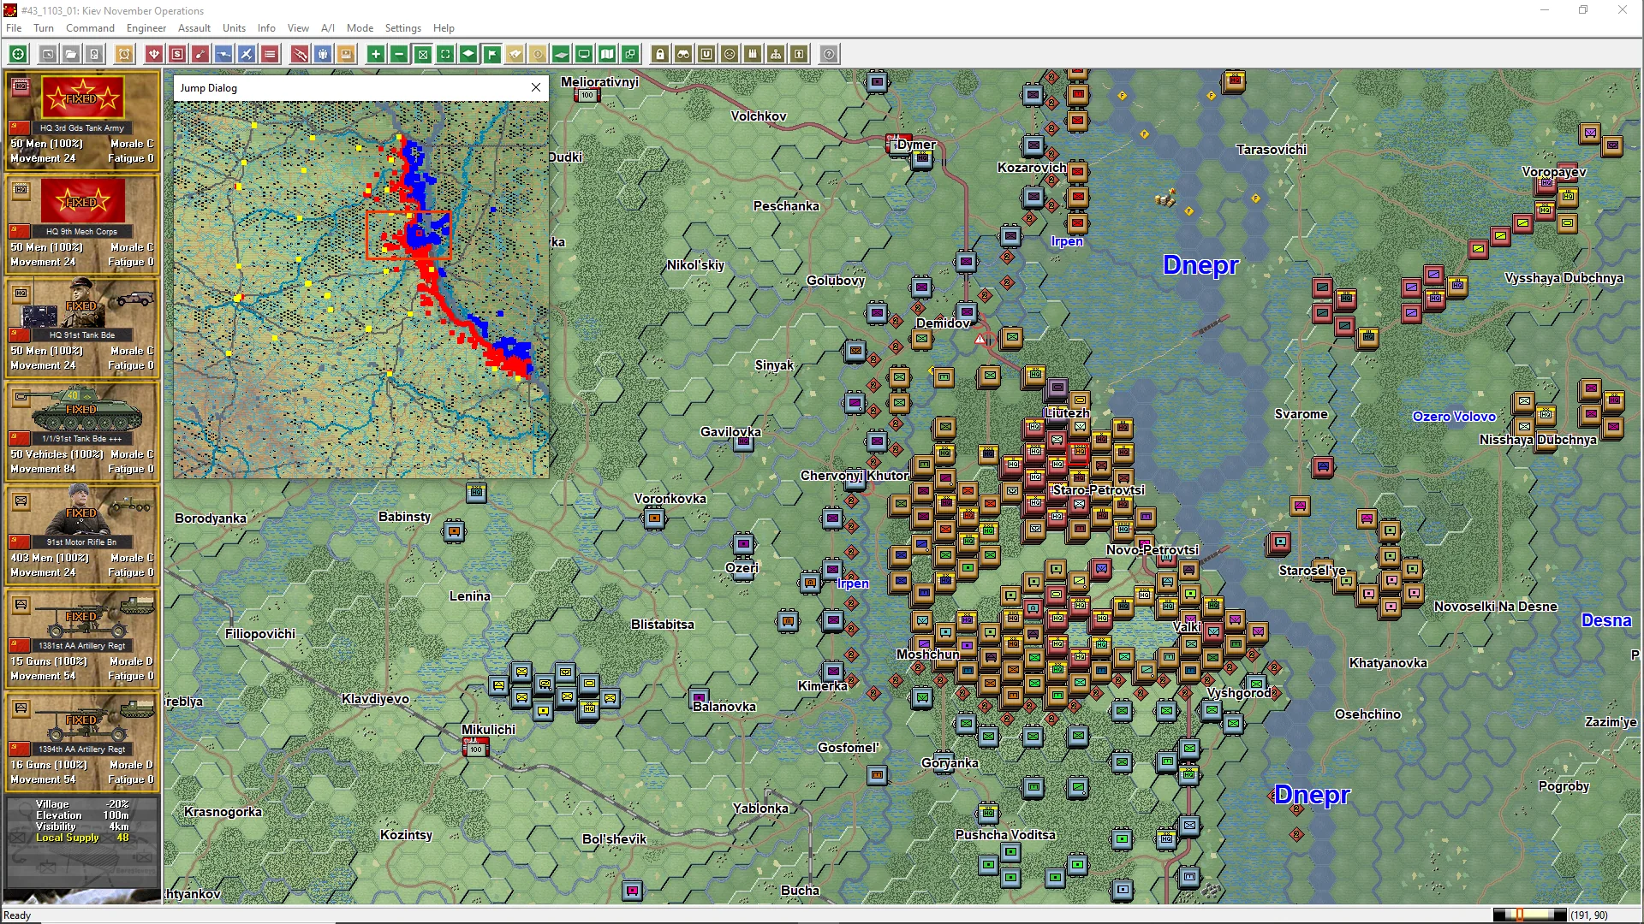Zoom in with the green plus icon
The height and width of the screenshot is (924, 1644).
(376, 54)
